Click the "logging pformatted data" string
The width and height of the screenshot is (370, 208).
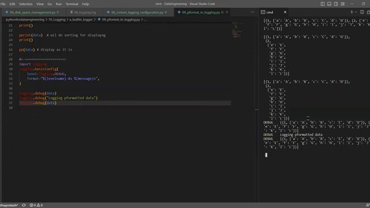(x=72, y=98)
